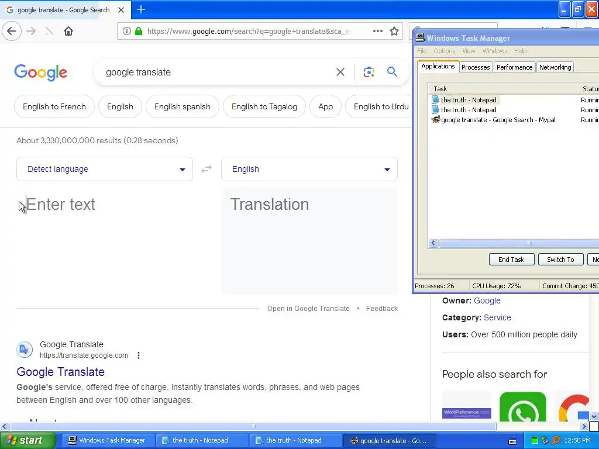
Task: Choose the English to Tagalog chip
Action: [x=264, y=106]
